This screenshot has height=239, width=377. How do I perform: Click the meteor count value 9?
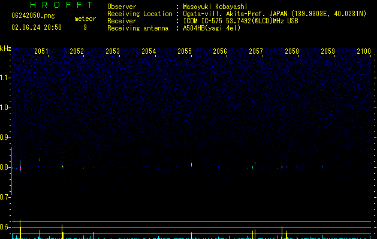[85, 27]
